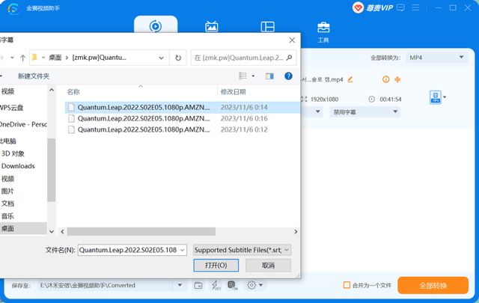Image resolution: width=479 pixels, height=303 pixels.
Task: Click the 桌面 breadcrumb in address bar
Action: (x=55, y=58)
